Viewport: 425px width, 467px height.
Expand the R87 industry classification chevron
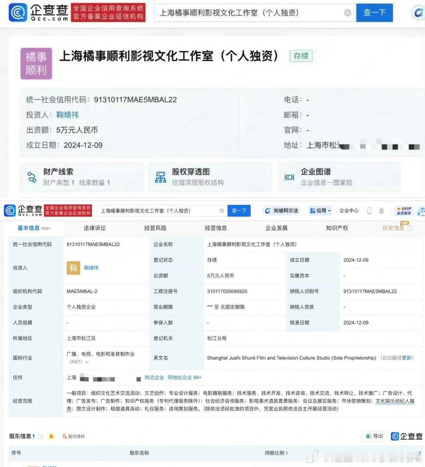coord(87,362)
